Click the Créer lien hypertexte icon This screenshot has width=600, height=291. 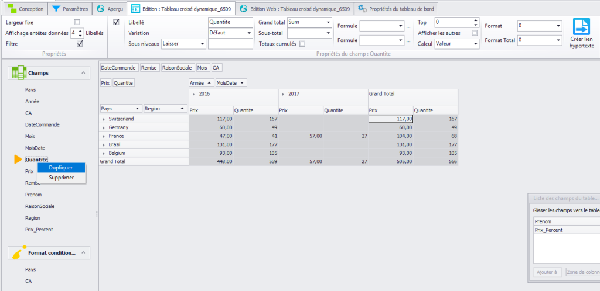(x=582, y=26)
